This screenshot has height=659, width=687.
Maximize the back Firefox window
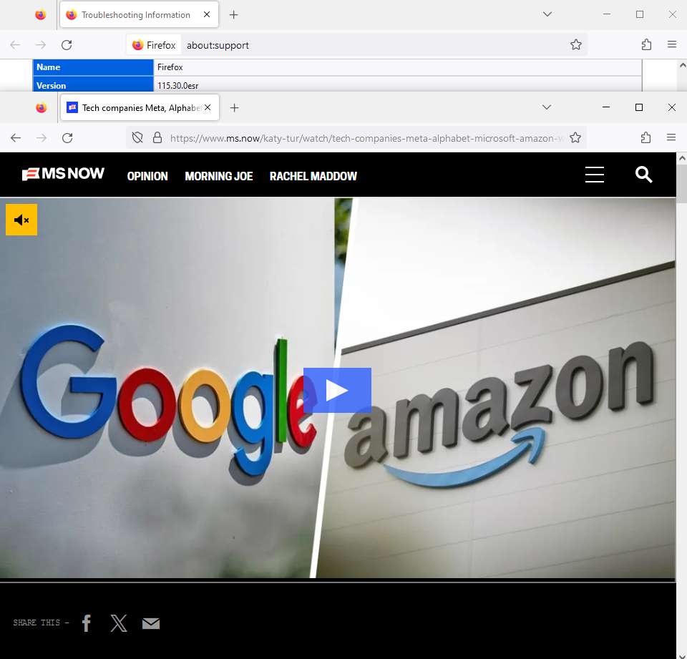(640, 14)
